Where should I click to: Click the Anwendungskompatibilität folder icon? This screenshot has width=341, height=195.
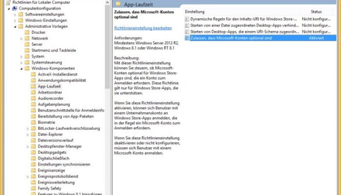pos(34,80)
